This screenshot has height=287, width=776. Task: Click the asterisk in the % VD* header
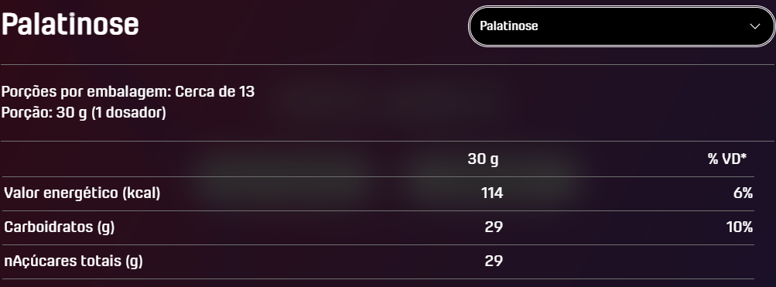tap(744, 157)
